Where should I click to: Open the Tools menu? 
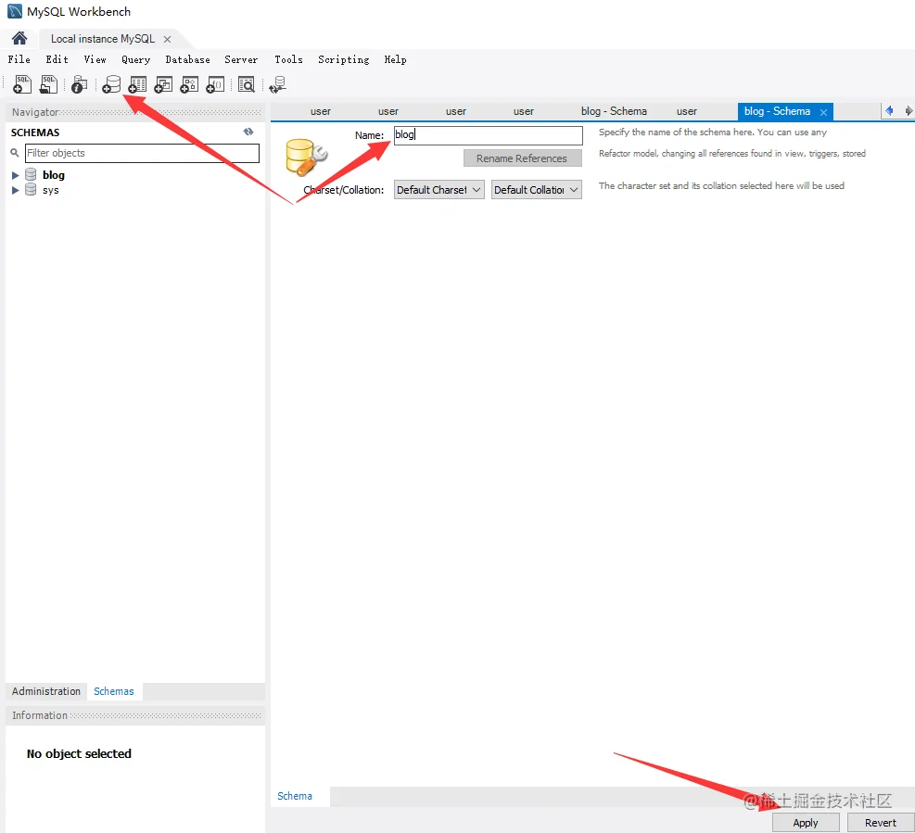[288, 59]
